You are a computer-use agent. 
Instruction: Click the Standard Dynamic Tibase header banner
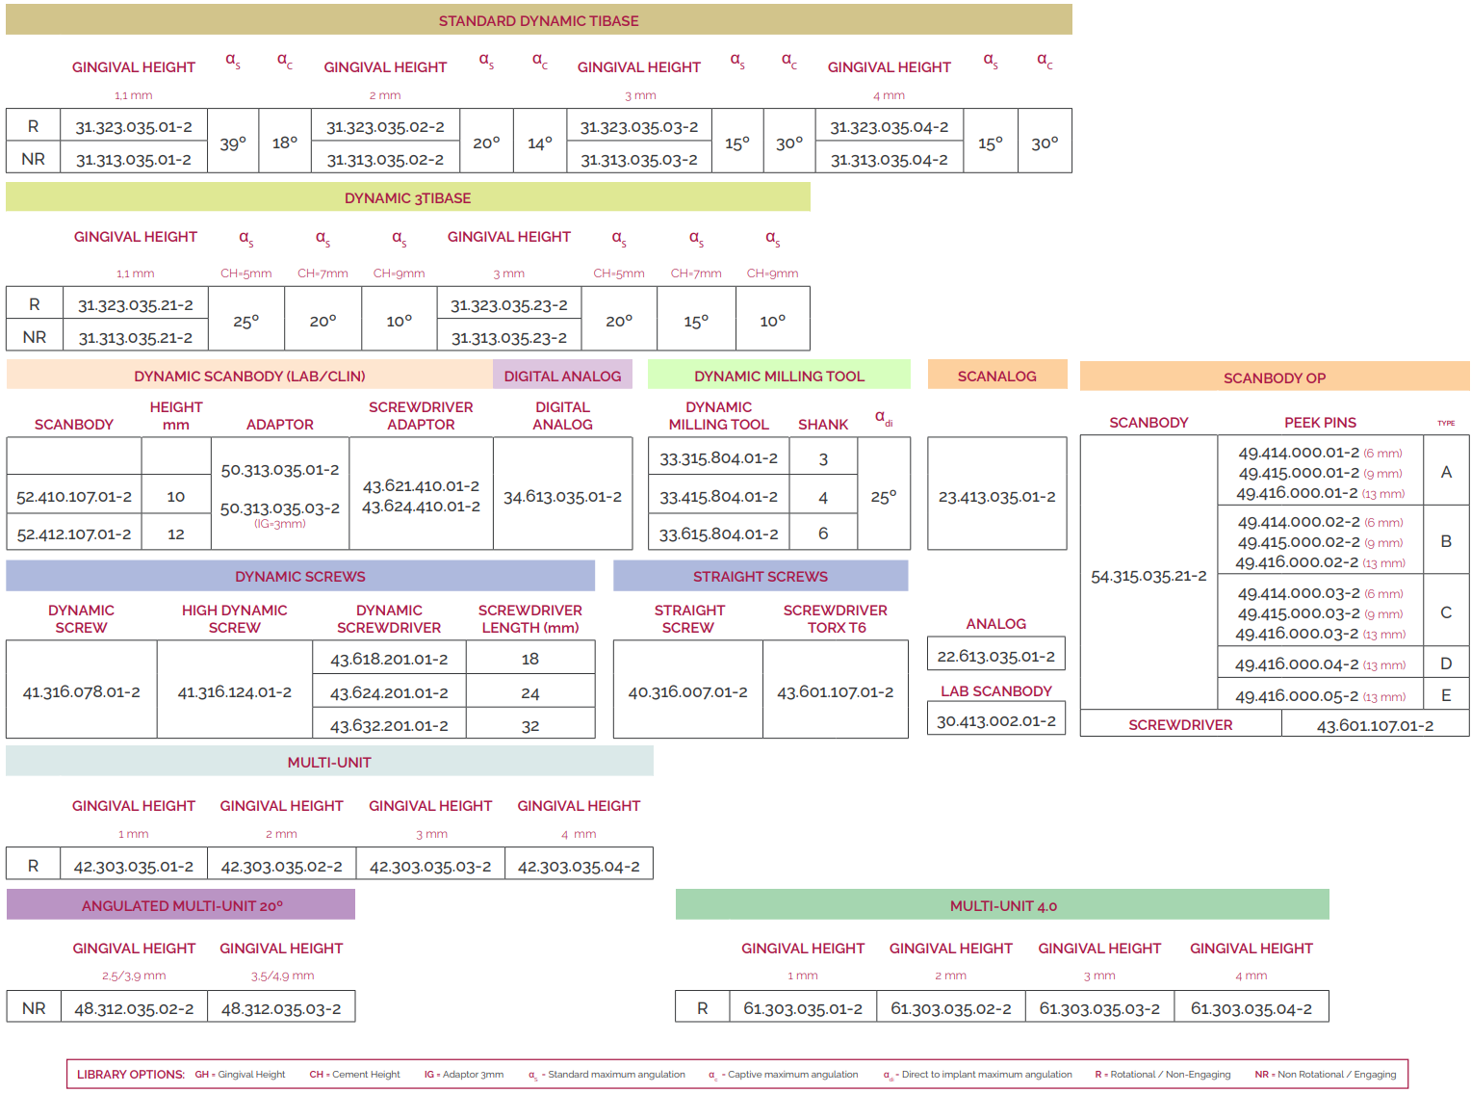(x=538, y=20)
